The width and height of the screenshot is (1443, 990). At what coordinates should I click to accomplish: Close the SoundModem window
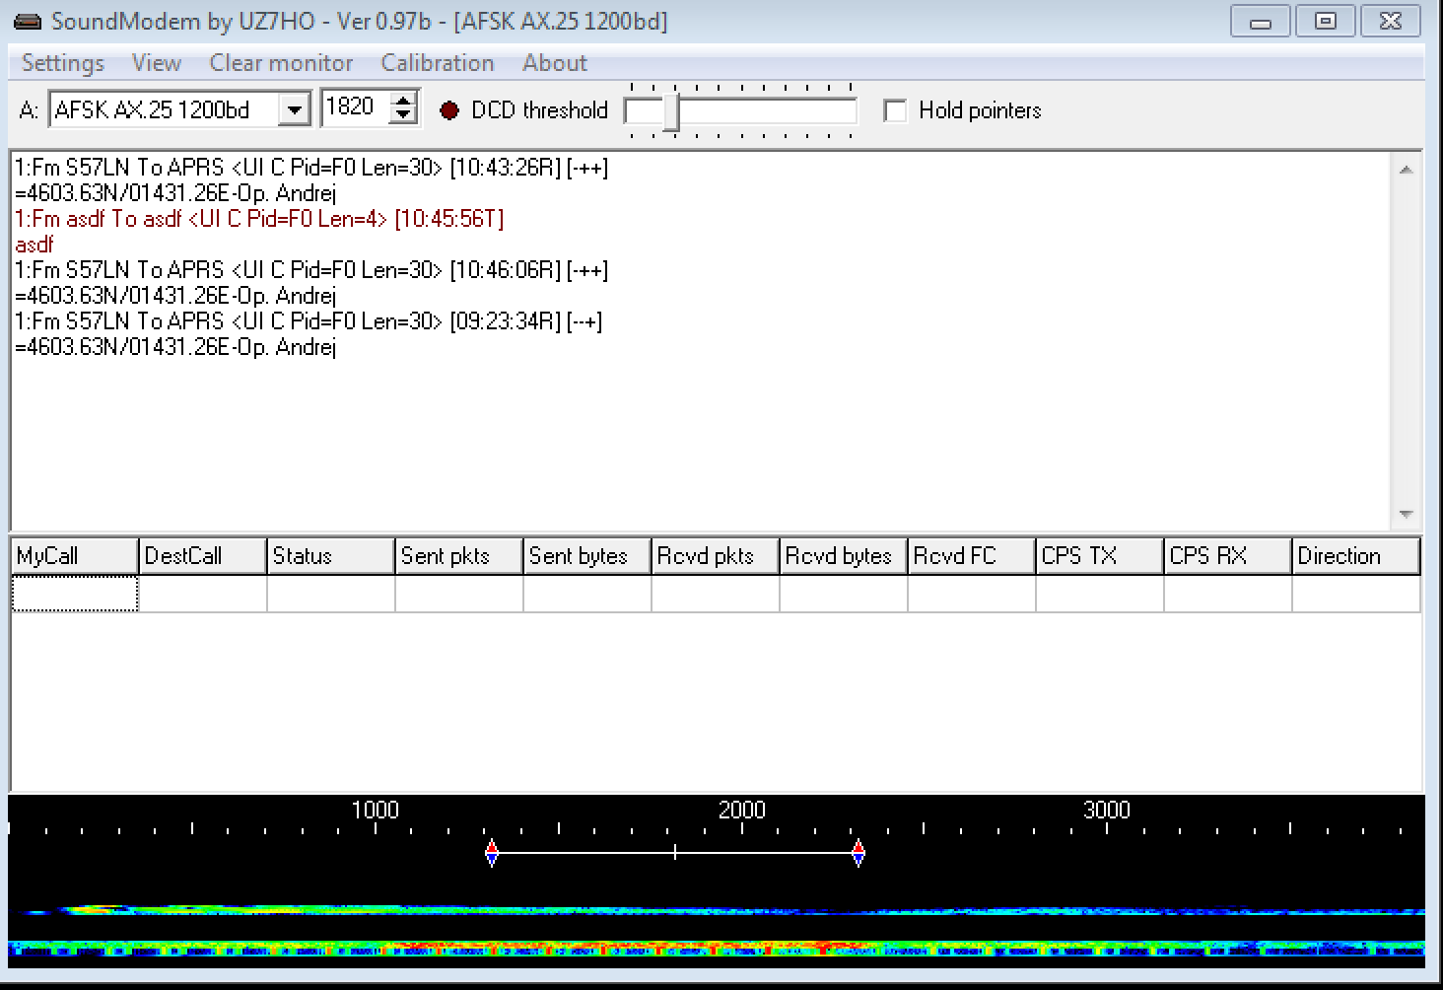coord(1391,21)
